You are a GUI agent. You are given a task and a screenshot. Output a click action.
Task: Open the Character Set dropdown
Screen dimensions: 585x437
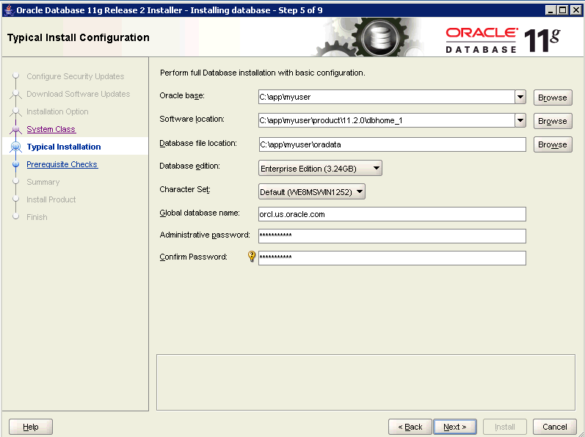(312, 192)
